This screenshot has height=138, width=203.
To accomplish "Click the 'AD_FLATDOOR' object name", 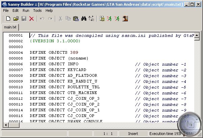I will 82,75.
